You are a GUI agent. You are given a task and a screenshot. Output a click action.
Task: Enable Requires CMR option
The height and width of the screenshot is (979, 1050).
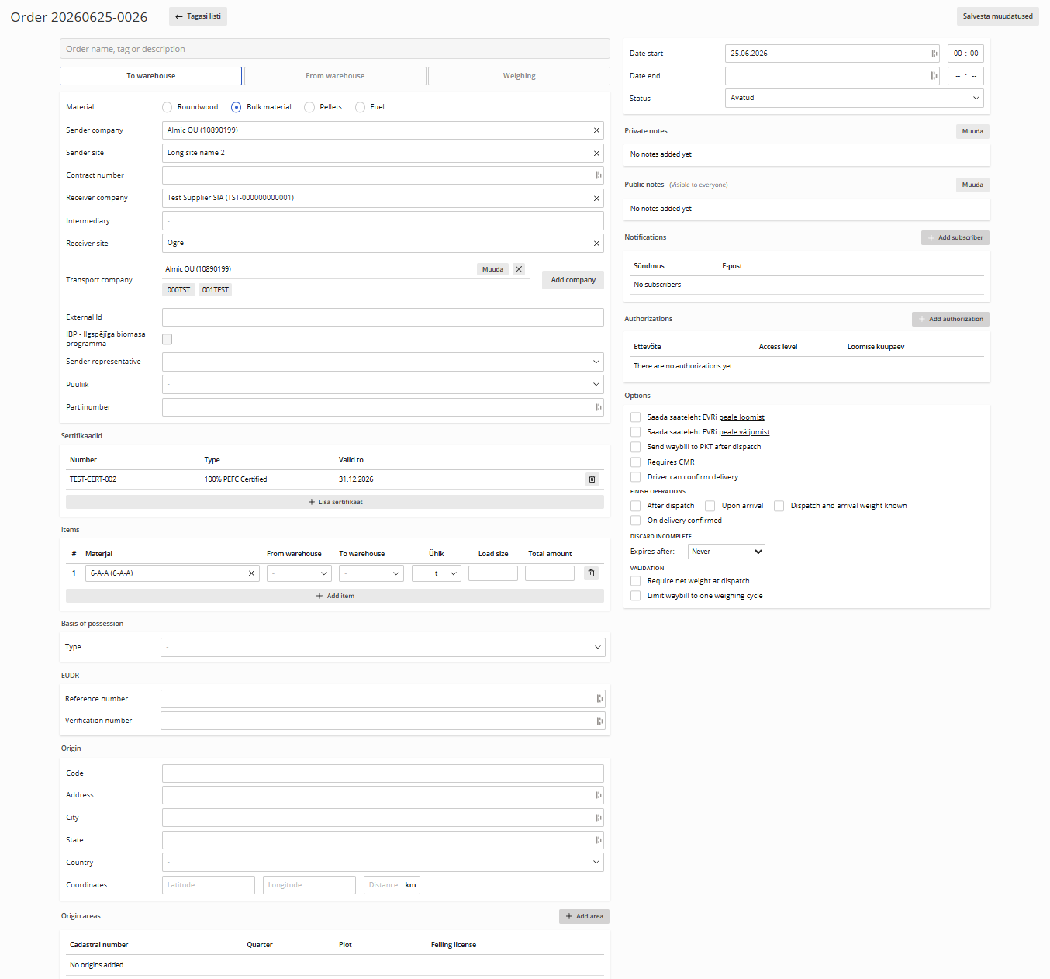click(635, 462)
